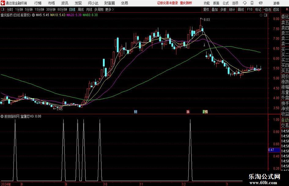Switch to 30分钟 period

pyautogui.click(x=51, y=9)
